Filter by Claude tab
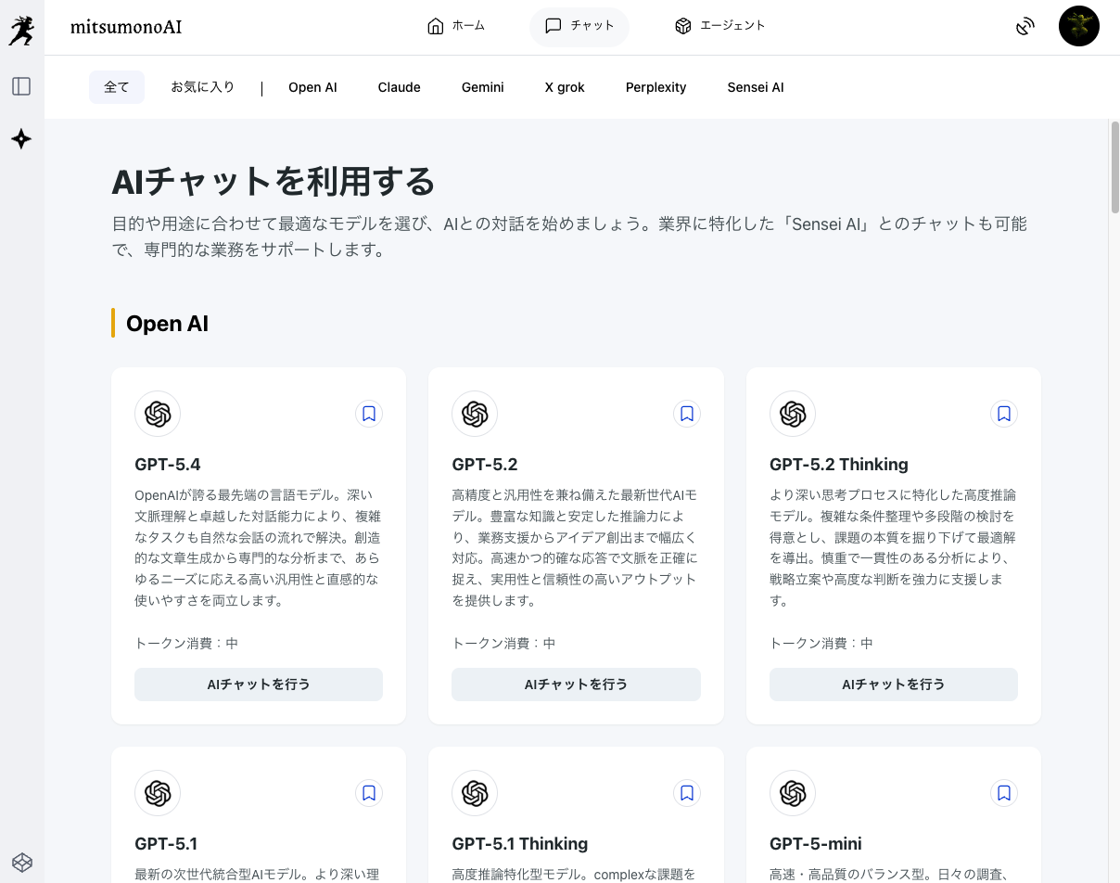The height and width of the screenshot is (883, 1120). tap(400, 87)
